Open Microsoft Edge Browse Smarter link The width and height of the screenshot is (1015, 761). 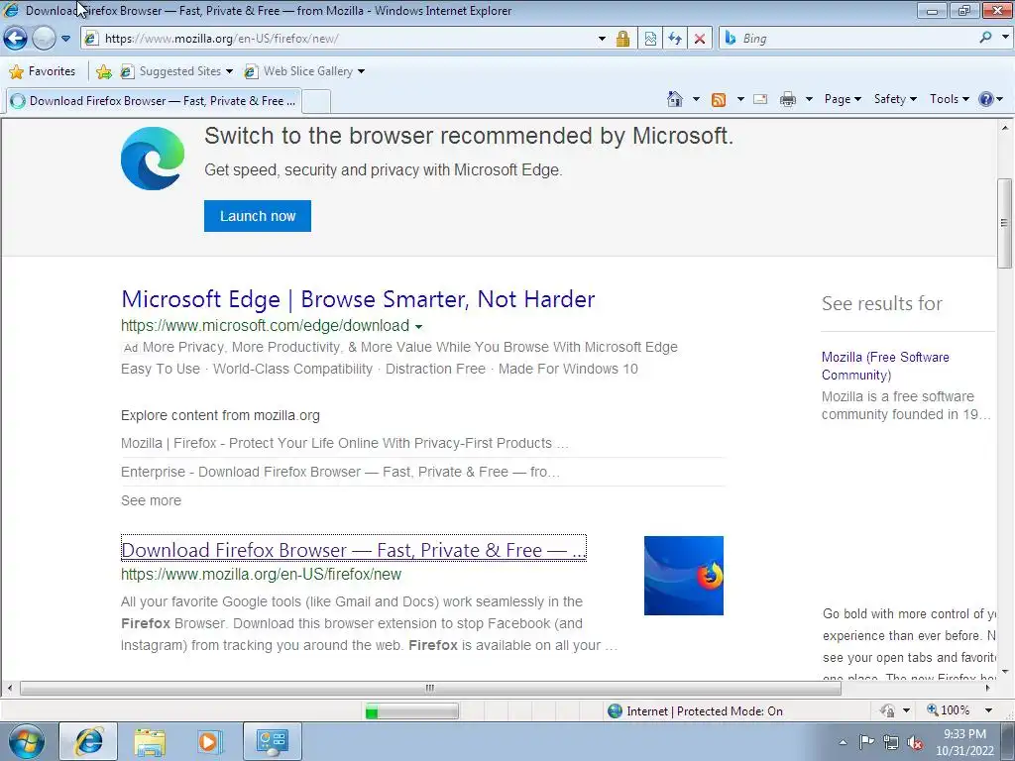coord(358,299)
